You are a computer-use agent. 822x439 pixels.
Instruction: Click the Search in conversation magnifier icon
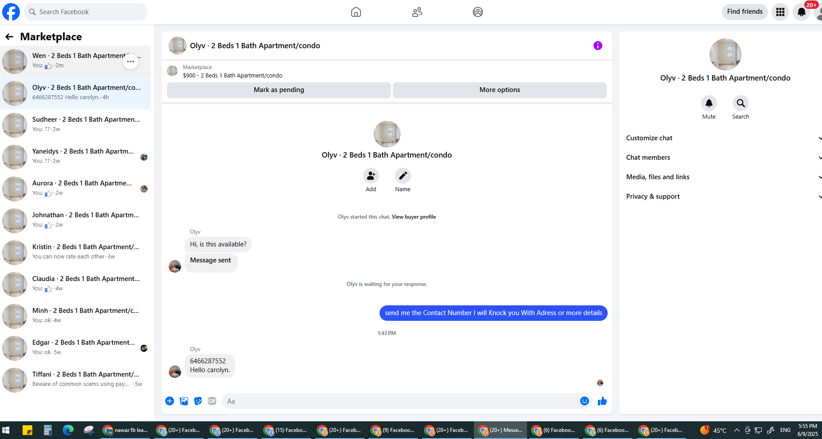tap(741, 103)
